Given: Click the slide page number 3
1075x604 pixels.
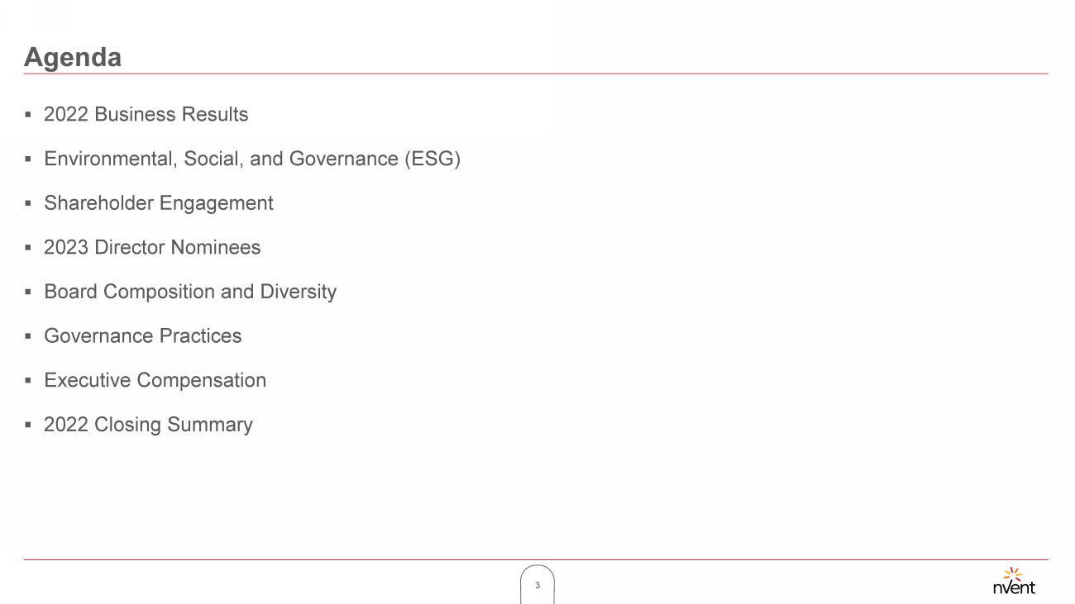Looking at the screenshot, I should [537, 585].
